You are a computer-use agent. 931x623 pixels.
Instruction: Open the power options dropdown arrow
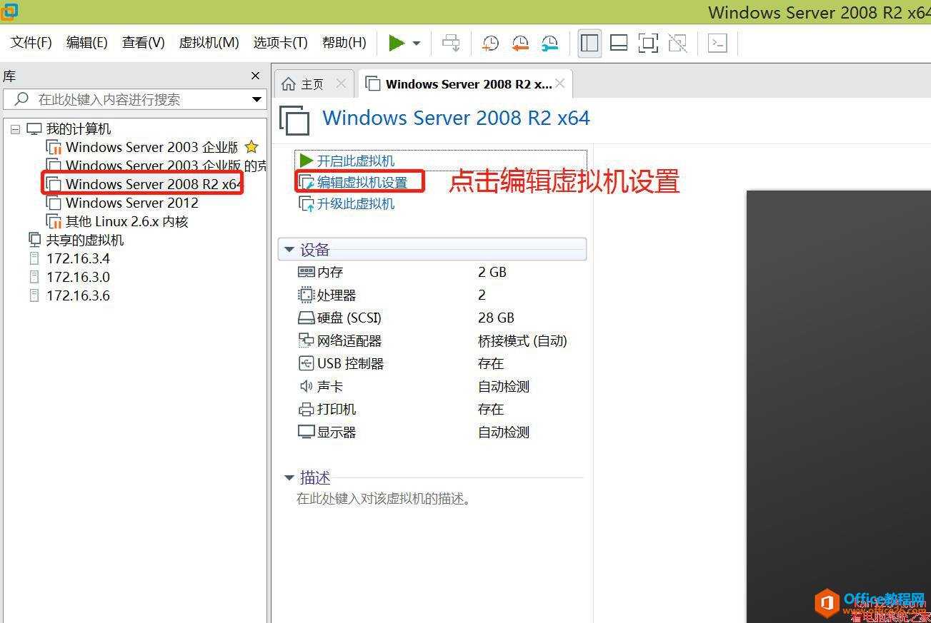pos(417,44)
